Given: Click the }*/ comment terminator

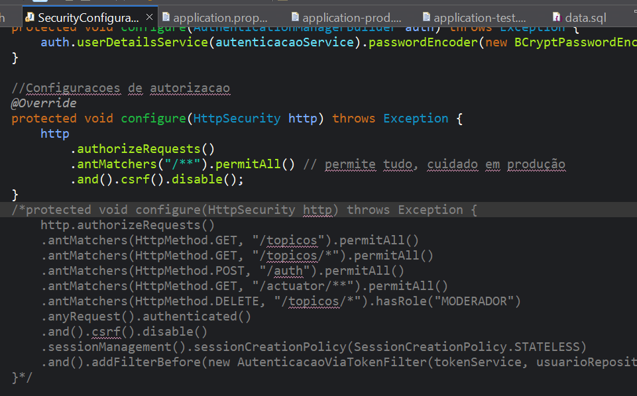Looking at the screenshot, I should (22, 377).
